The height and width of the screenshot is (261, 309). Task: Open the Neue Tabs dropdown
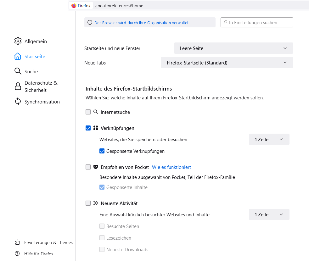(x=227, y=63)
